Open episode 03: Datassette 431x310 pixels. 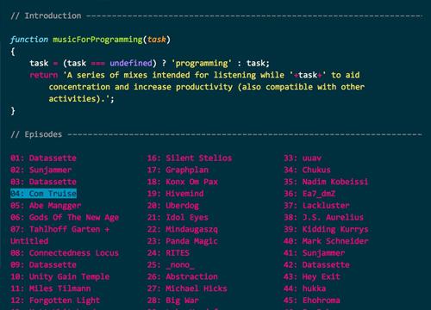43,182
